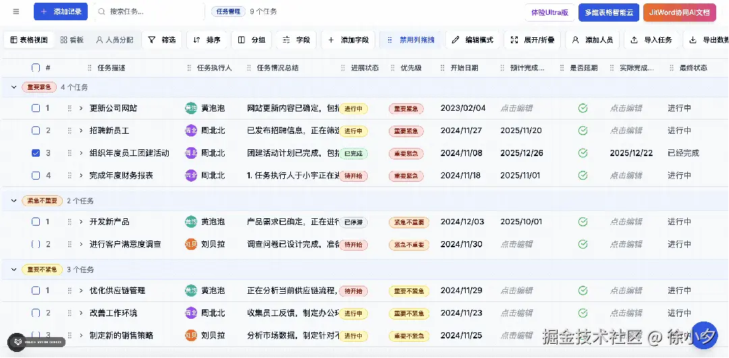The image size is (729, 358).
Task: Enter 编辑模式 from toolbar
Action: [473, 40]
